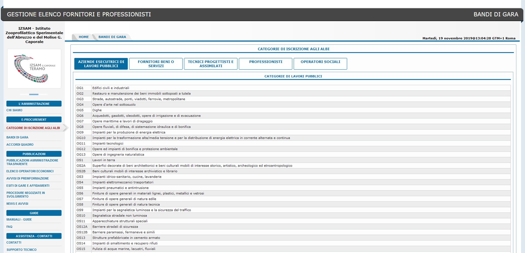This screenshot has height=253, width=525.
Task: Open the BANDI DI GARA breadcrumb tab
Action: [x=112, y=37]
